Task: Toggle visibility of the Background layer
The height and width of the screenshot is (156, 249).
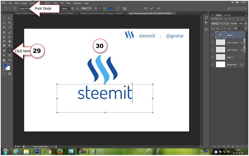Action: coord(213,64)
